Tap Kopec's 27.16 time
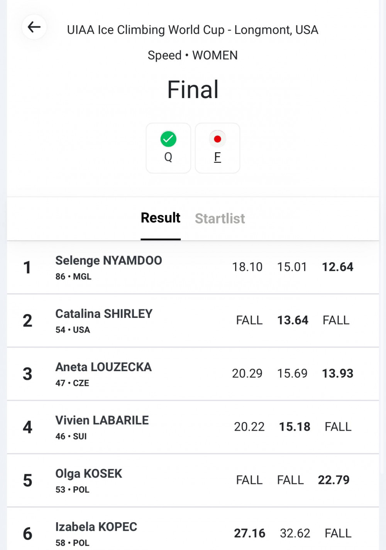The width and height of the screenshot is (386, 550). pos(250,533)
